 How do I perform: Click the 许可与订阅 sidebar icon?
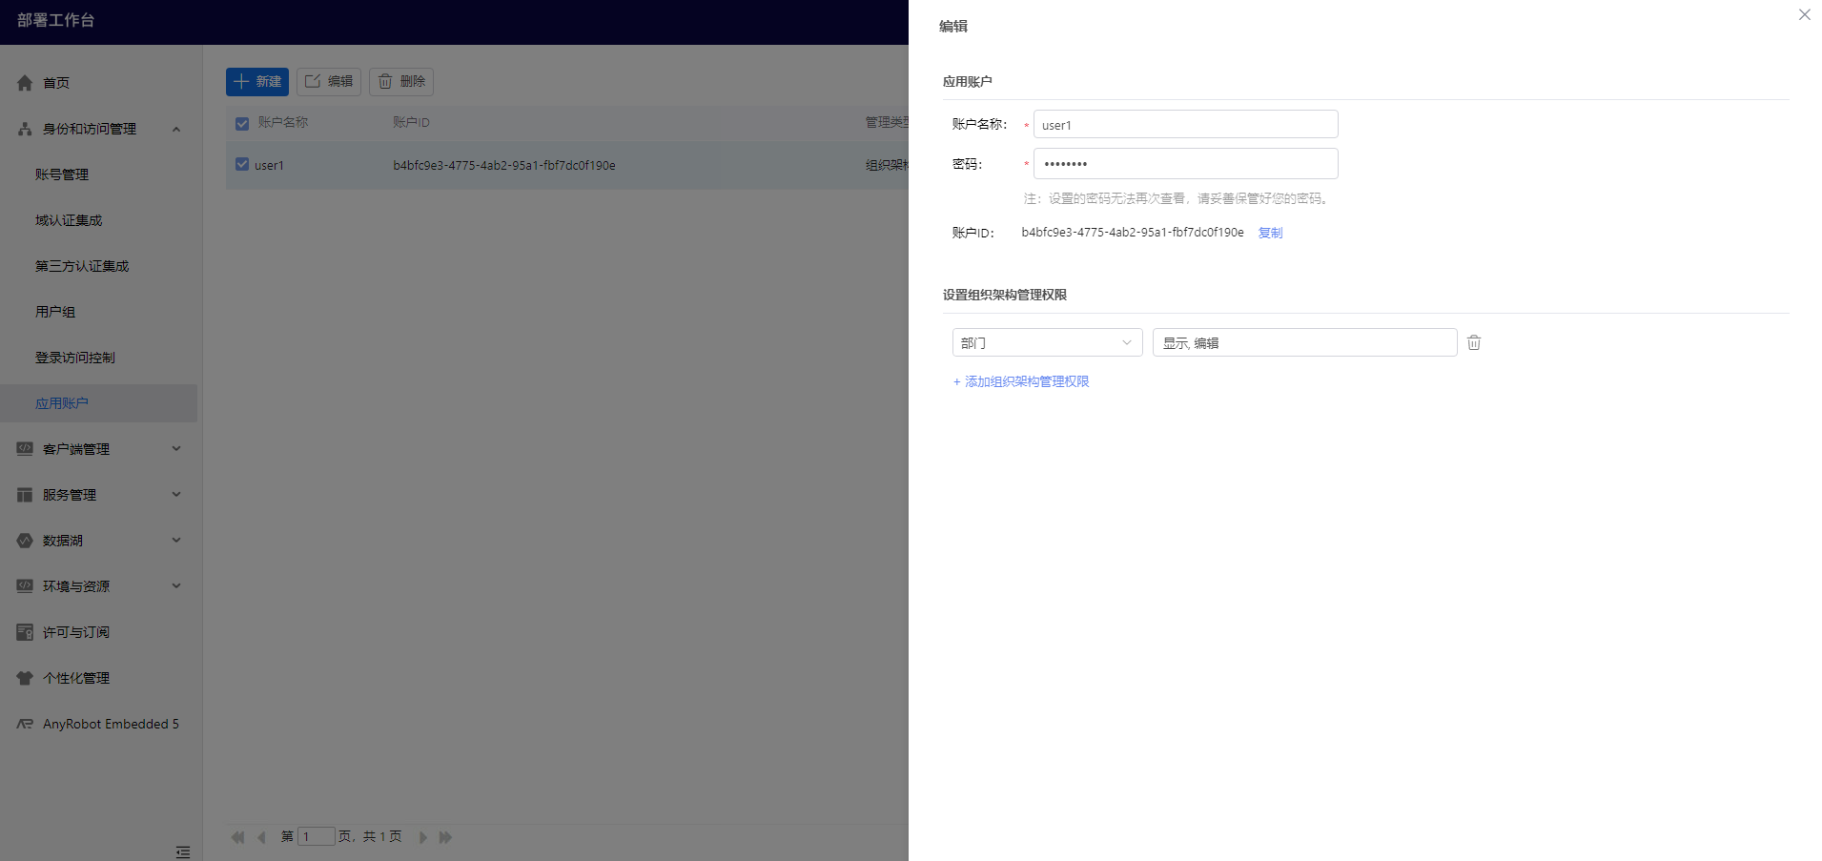(25, 632)
